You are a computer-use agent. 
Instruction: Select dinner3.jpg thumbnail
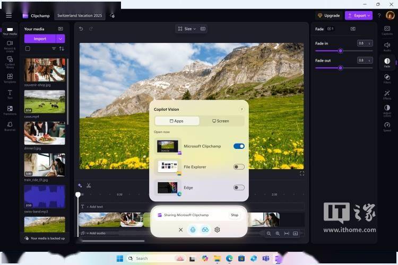coord(45,133)
